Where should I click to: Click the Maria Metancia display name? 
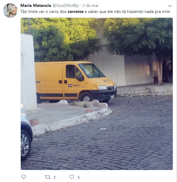(36, 5)
